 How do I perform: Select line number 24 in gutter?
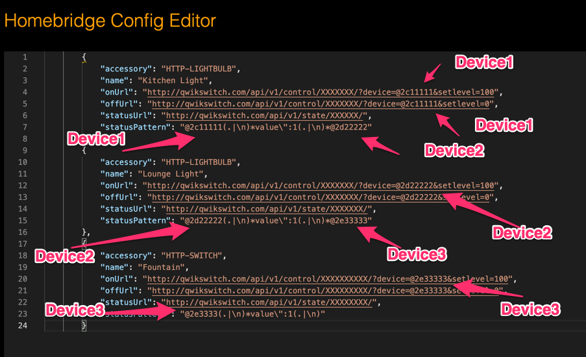(23, 326)
